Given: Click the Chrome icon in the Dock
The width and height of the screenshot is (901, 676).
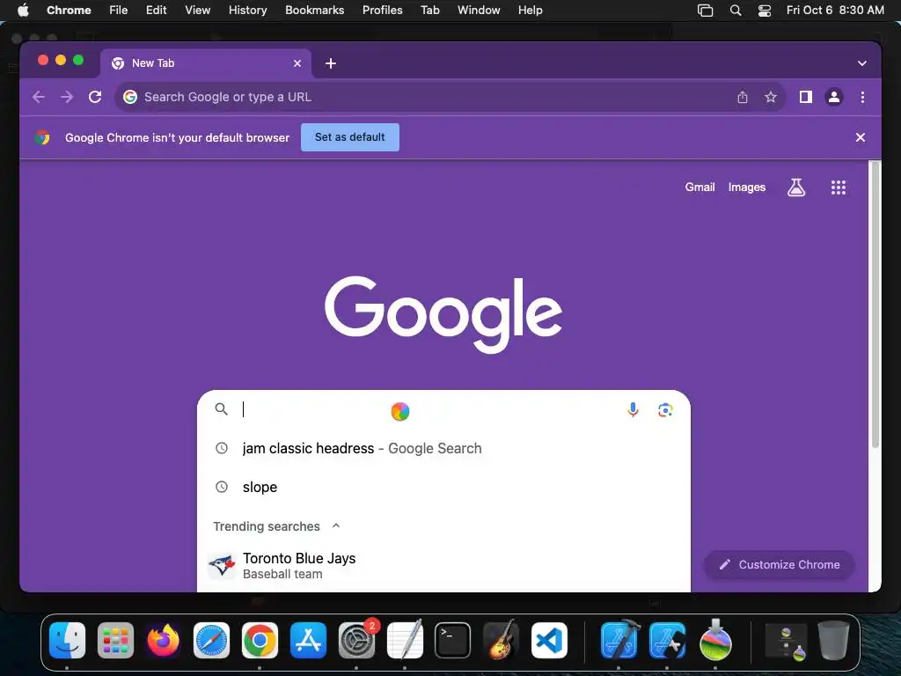Looking at the screenshot, I should coord(260,641).
